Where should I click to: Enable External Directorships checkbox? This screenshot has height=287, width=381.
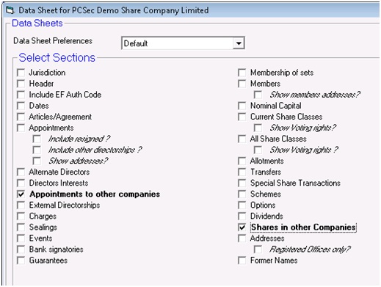21,205
